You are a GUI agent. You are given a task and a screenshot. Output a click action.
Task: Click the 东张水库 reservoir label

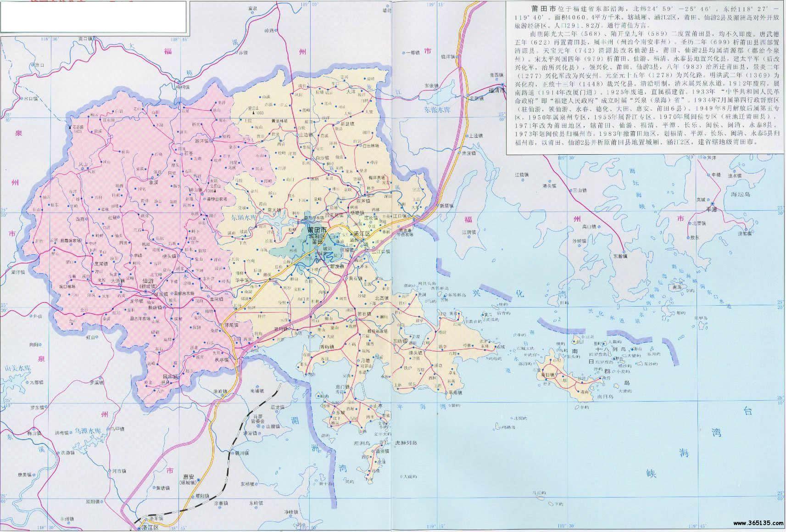[438, 110]
